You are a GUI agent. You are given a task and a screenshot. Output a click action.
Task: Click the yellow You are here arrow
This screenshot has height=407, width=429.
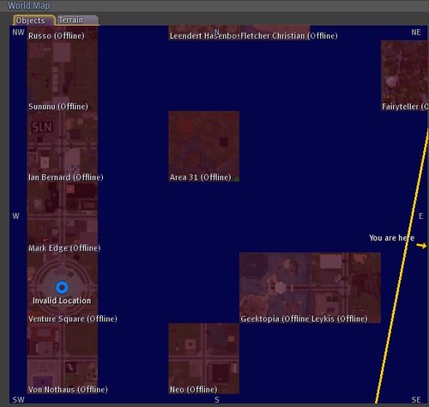click(421, 246)
